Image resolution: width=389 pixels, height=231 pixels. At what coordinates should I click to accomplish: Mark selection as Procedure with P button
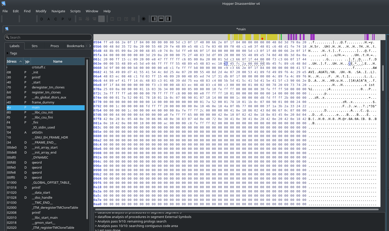pos(63,19)
